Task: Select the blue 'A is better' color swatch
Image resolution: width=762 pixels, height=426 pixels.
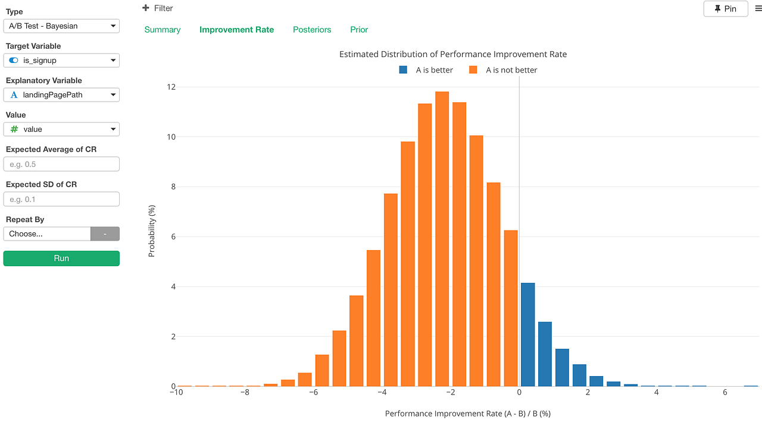Action: pos(403,70)
